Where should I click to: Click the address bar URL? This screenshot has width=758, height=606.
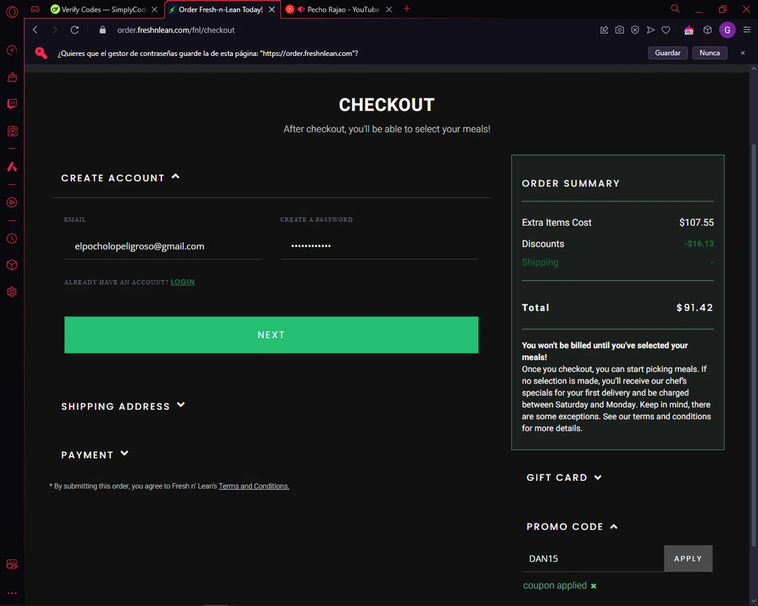[x=176, y=30]
